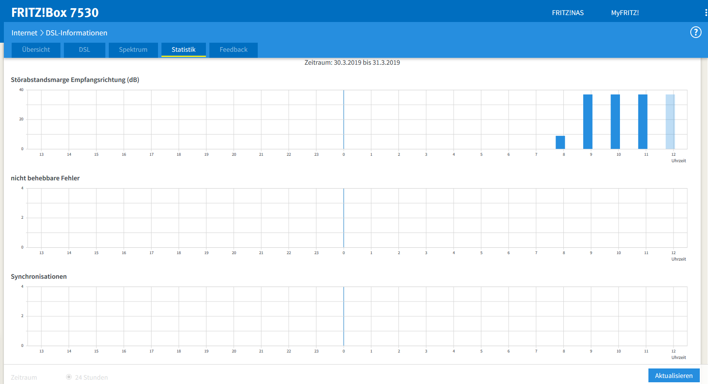Go to Internet breadcrumb
708x384 pixels.
(x=24, y=33)
